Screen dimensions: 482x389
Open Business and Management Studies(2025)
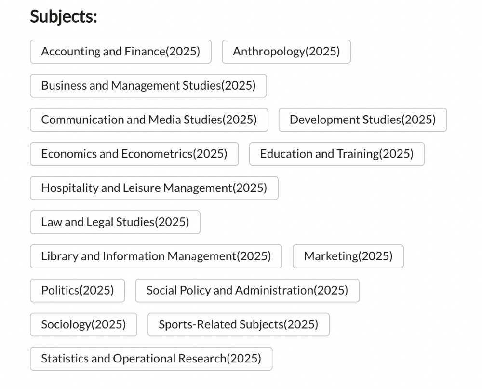[148, 86]
